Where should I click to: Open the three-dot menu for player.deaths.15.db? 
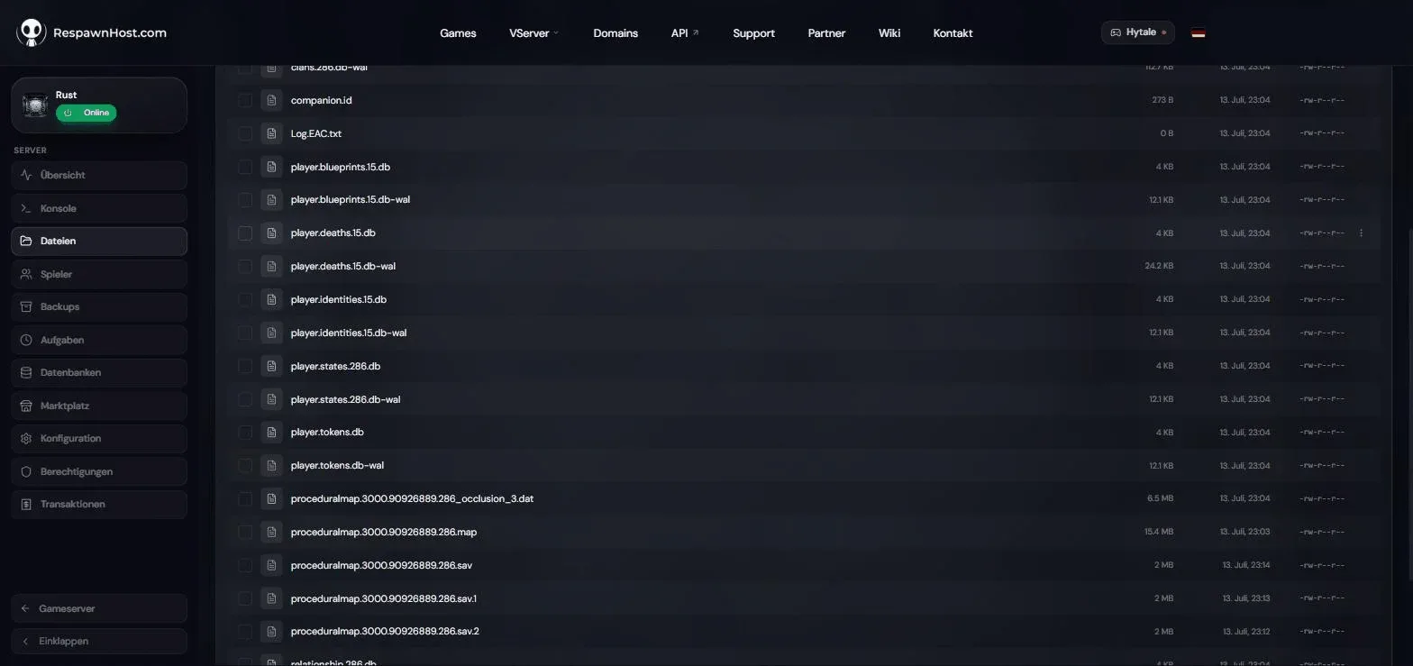click(1361, 233)
